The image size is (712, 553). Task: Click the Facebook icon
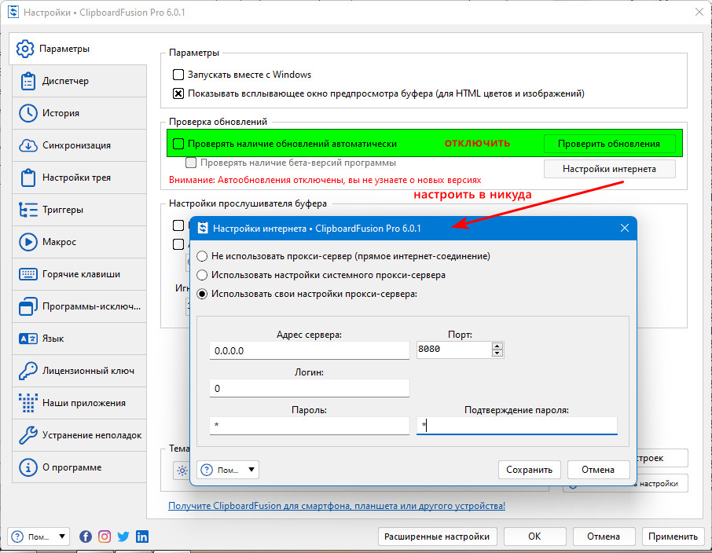(86, 537)
